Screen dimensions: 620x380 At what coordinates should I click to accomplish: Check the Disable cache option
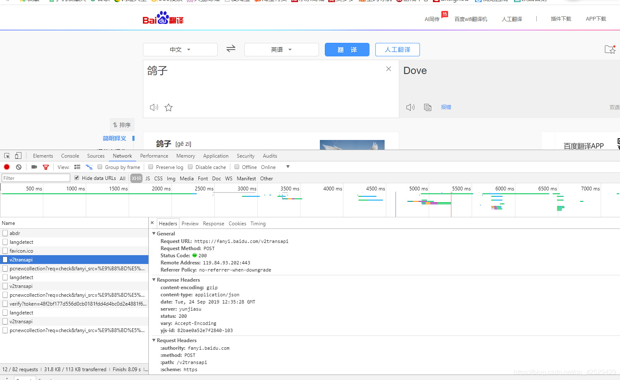(190, 167)
